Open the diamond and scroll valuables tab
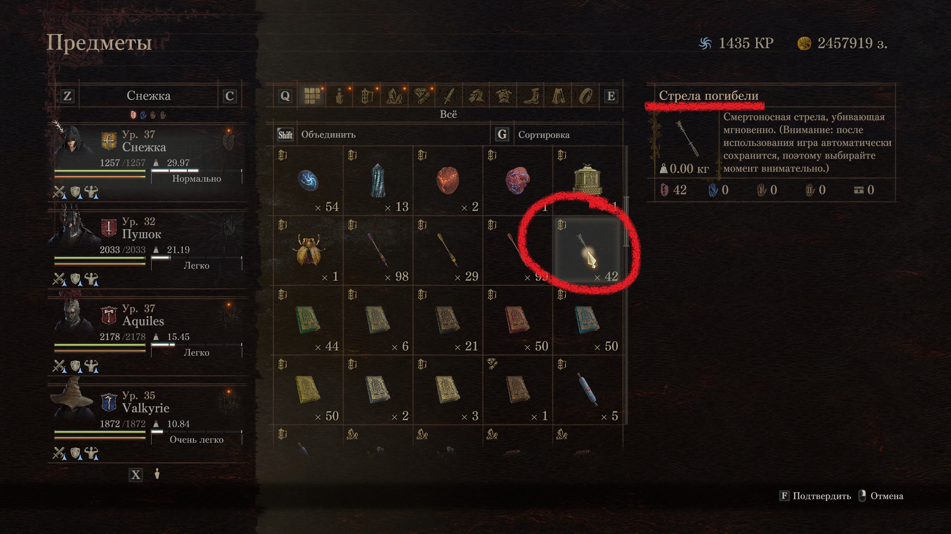 click(x=422, y=96)
